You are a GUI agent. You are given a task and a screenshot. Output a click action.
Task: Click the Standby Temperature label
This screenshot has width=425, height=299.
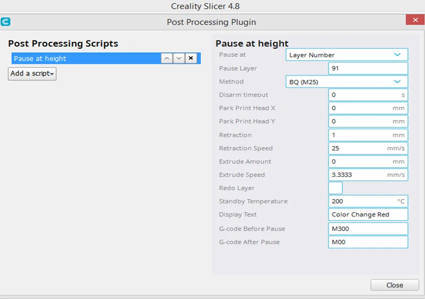click(253, 201)
